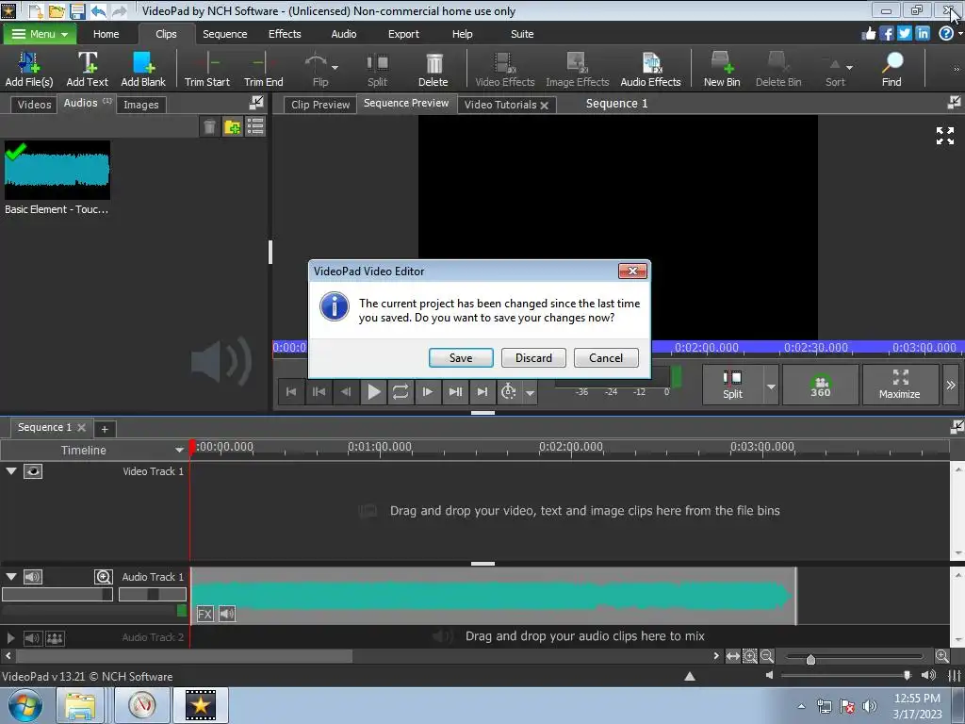
Task: Mute Audio Track 1 speaker toggle
Action: coord(33,577)
